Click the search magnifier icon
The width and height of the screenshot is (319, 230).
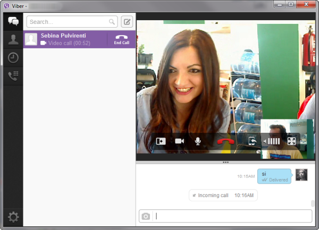[112, 22]
